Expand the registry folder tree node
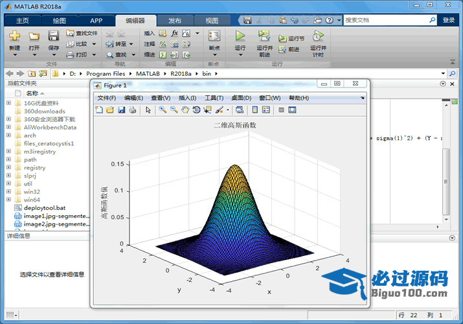 (x=8, y=167)
